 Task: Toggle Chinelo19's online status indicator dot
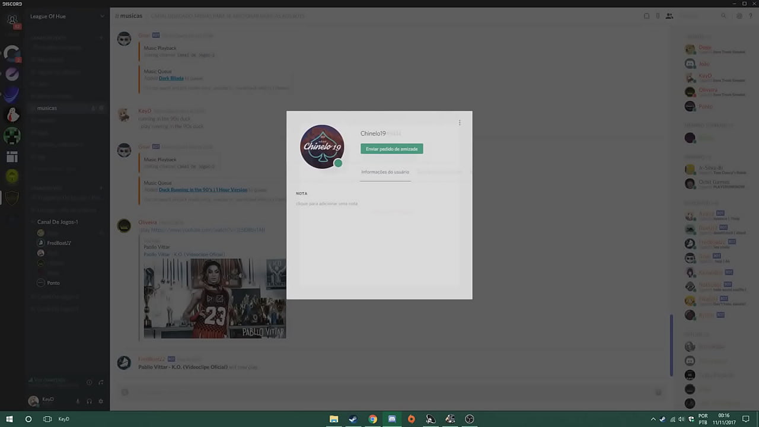tap(338, 163)
